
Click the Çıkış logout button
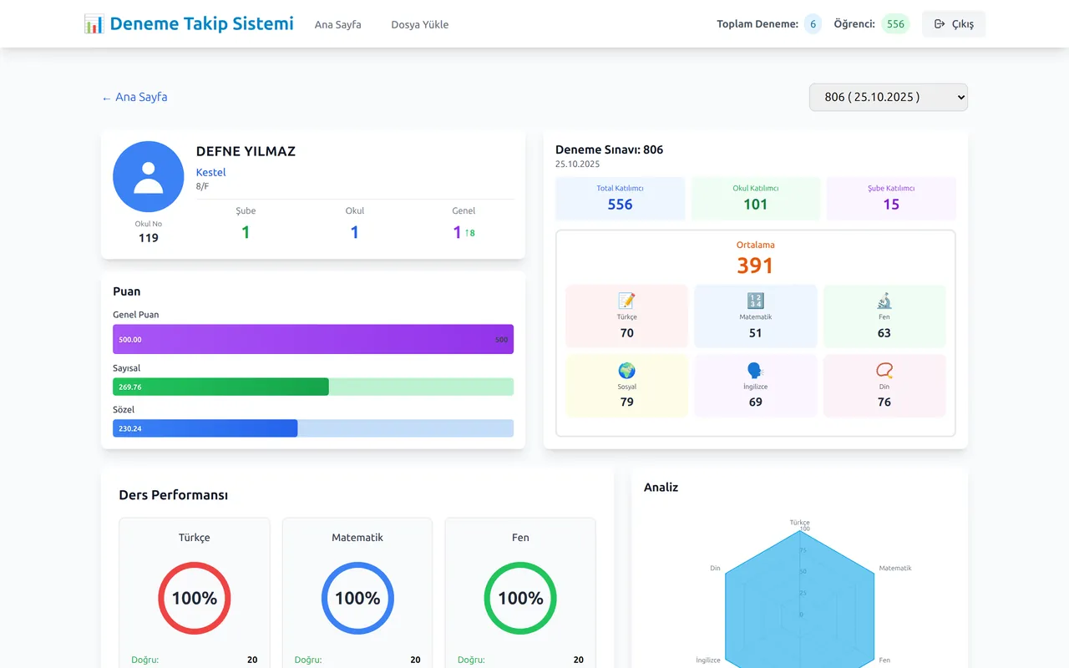point(954,24)
